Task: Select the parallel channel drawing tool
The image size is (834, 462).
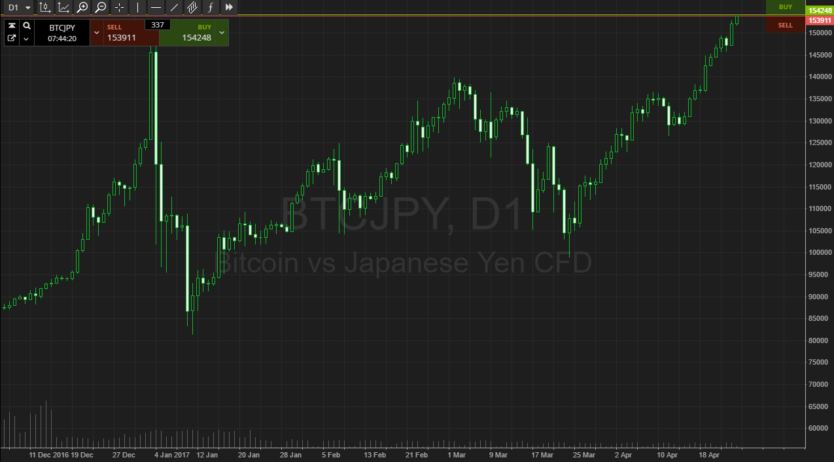Action: pos(192,7)
